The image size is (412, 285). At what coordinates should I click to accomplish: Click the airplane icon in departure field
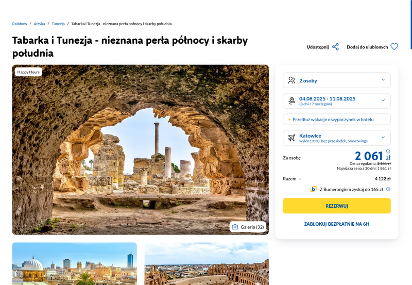pos(291,138)
